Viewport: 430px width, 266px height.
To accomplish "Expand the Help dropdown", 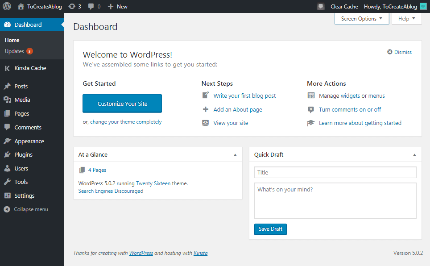I will (407, 19).
